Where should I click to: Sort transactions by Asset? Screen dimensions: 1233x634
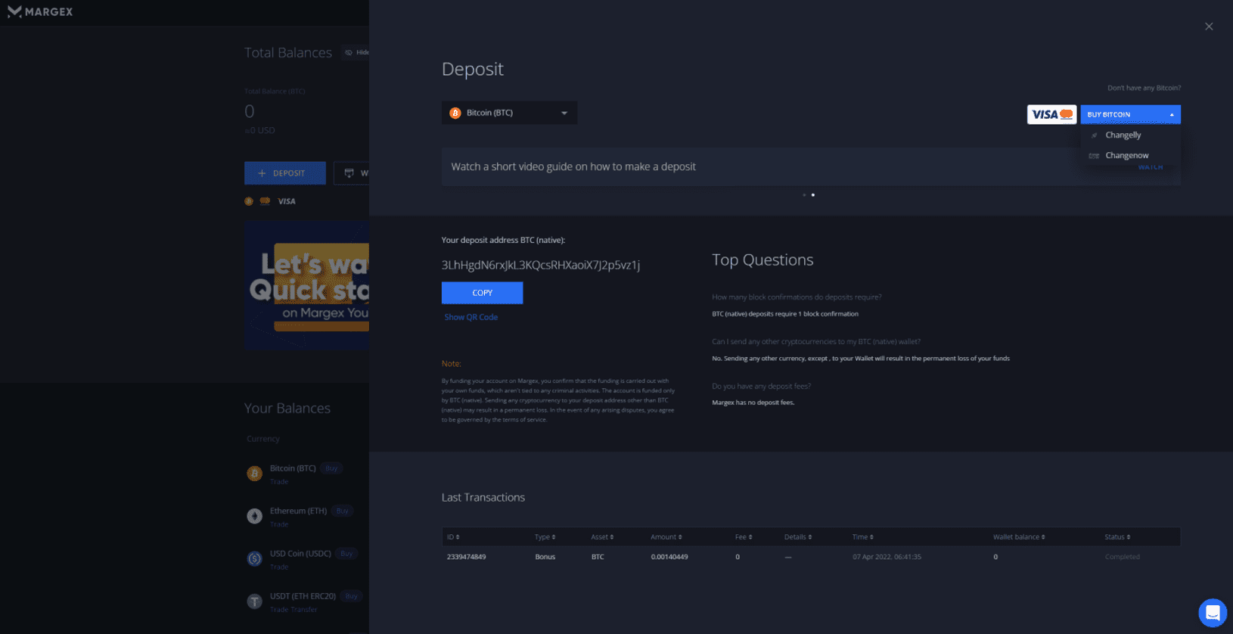pos(602,537)
